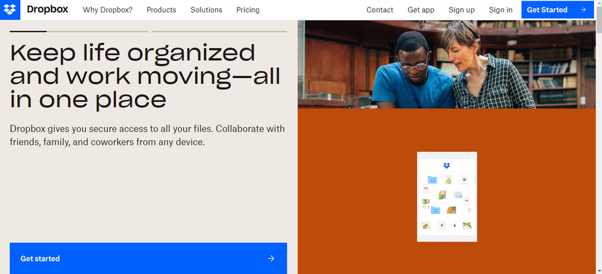Click the Dropbox logo icon in header

pos(10,10)
